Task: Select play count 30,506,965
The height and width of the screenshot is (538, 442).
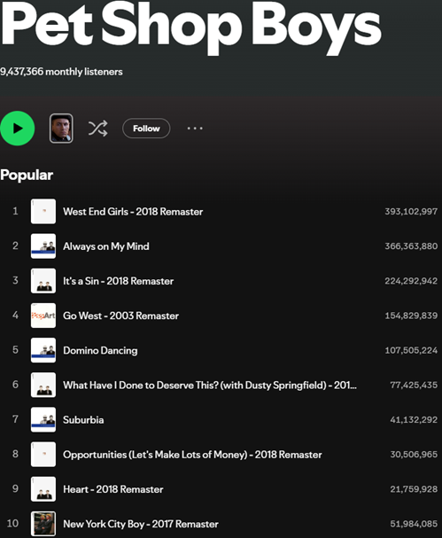Action: [x=414, y=455]
